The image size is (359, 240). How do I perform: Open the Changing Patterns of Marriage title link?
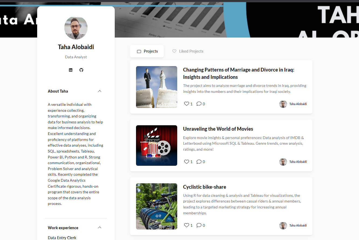pyautogui.click(x=239, y=73)
